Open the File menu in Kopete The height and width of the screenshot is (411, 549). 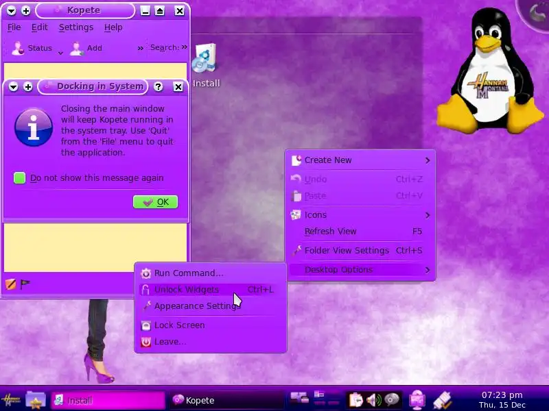pos(14,27)
